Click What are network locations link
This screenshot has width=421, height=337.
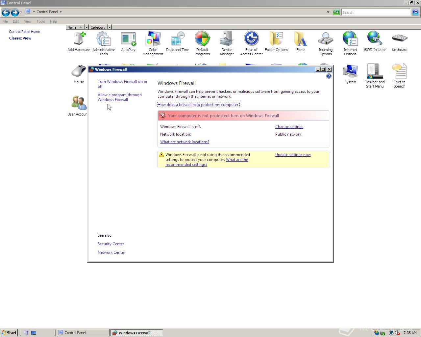click(x=185, y=142)
